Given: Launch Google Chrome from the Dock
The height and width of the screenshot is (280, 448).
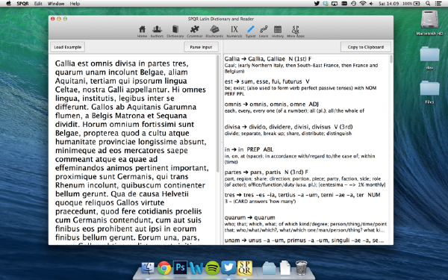Looking at the screenshot, I should [164, 268].
